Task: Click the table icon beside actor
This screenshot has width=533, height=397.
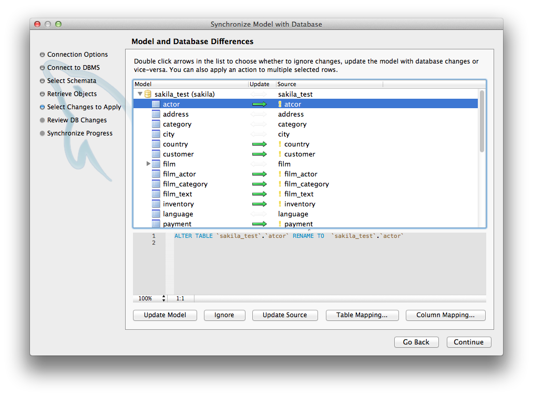Action: 156,103
